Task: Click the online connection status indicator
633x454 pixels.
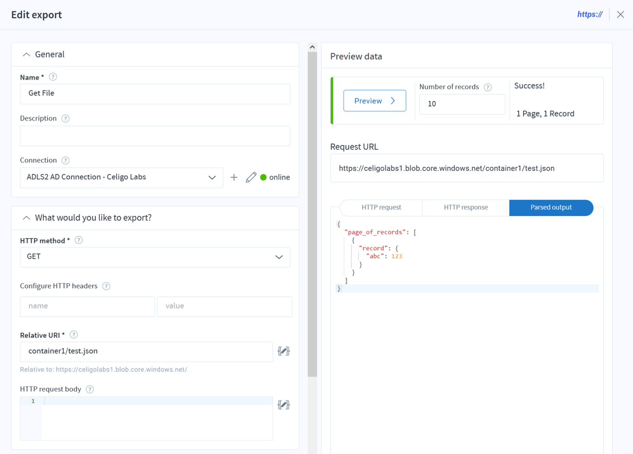Action: [x=275, y=177]
